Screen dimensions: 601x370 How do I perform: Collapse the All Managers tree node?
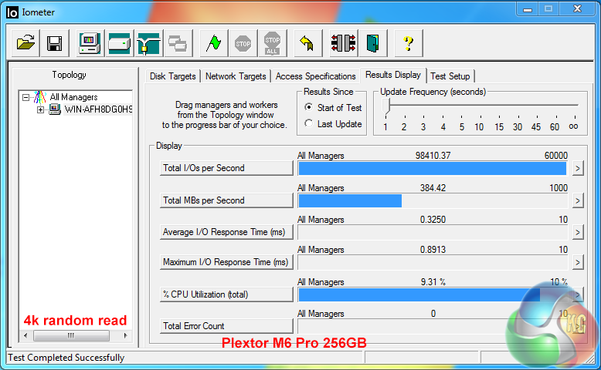pyautogui.click(x=25, y=98)
